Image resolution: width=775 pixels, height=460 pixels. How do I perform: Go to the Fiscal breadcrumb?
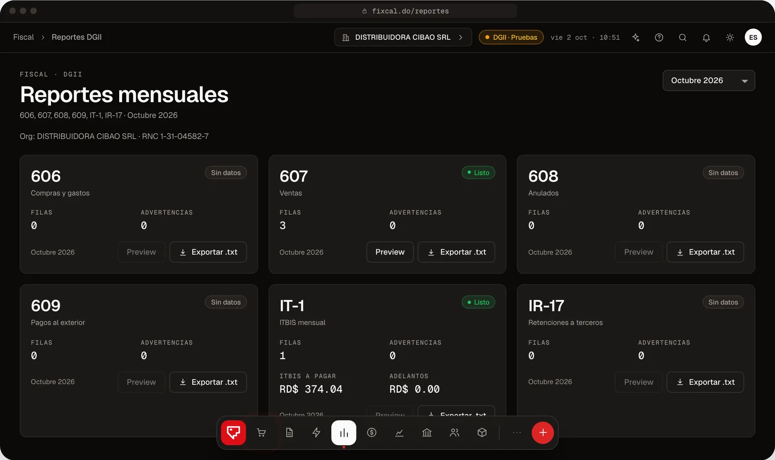23,37
